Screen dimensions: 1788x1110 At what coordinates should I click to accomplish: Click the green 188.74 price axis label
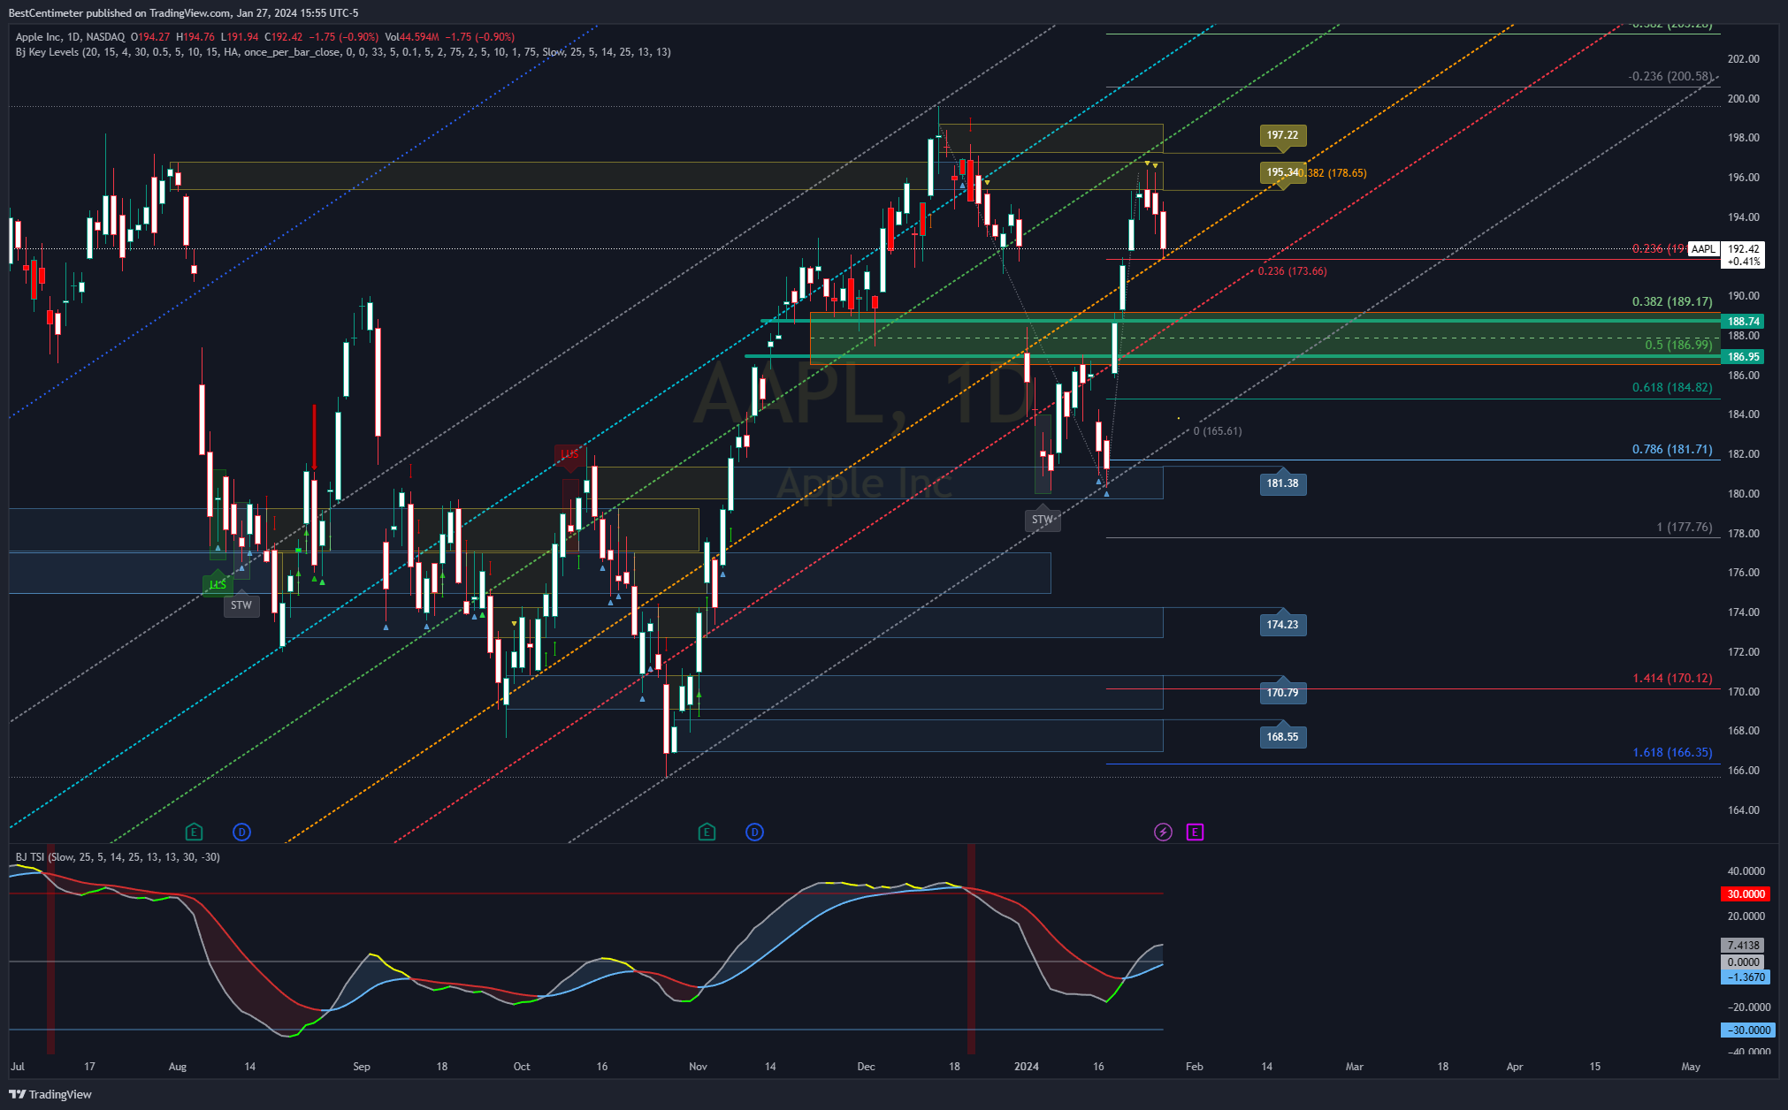1743,321
